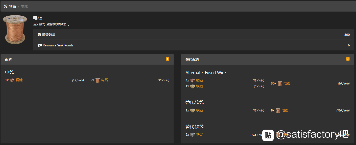Click the wire icon beside 30x output

pos(280,83)
